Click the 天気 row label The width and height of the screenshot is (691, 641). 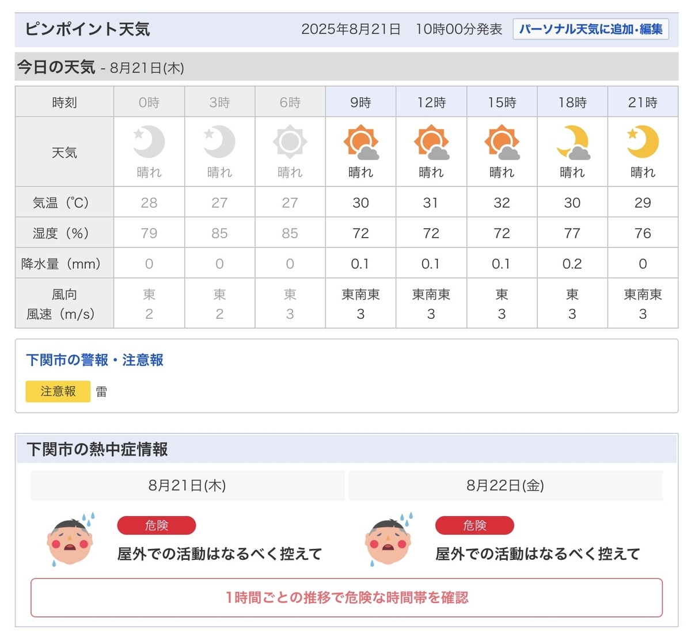pos(64,152)
